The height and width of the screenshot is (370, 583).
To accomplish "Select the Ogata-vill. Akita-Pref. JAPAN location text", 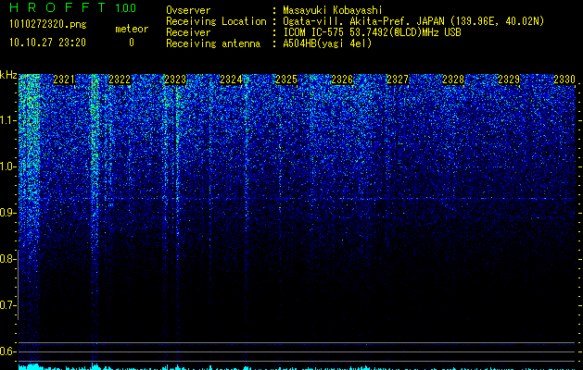I will point(413,21).
